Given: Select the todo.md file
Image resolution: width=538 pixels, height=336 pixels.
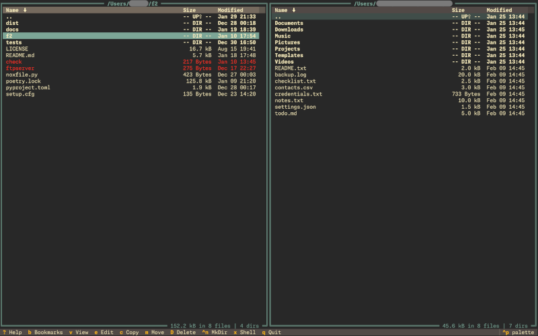Looking at the screenshot, I should tap(399, 114).
